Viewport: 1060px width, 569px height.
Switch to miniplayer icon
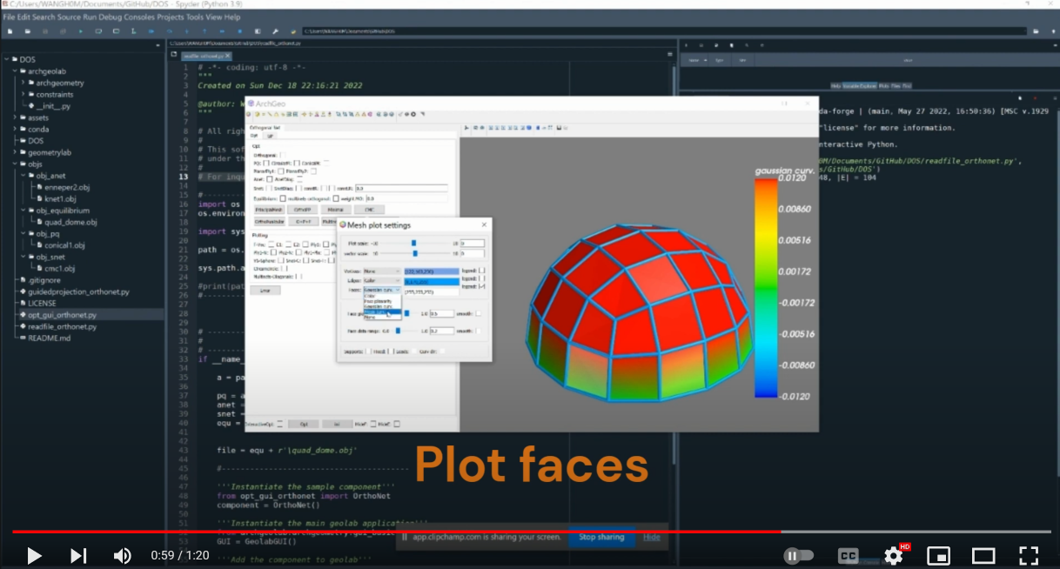[x=938, y=555]
